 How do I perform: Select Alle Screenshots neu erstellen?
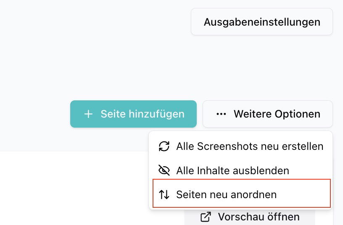[x=250, y=147]
